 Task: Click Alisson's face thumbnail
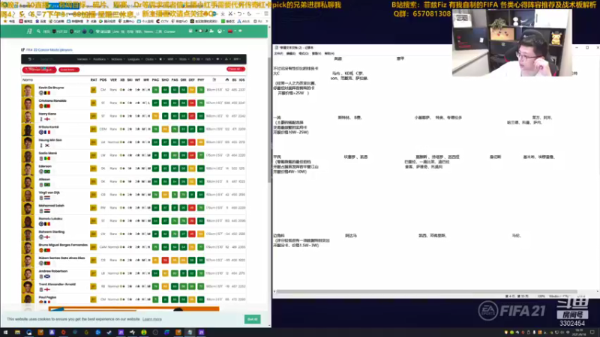click(28, 182)
